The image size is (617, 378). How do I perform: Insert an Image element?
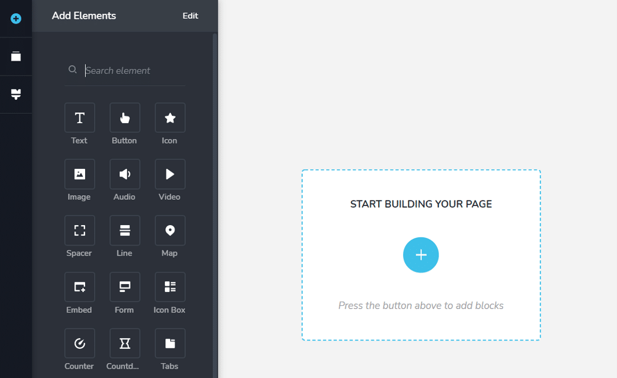pyautogui.click(x=79, y=174)
